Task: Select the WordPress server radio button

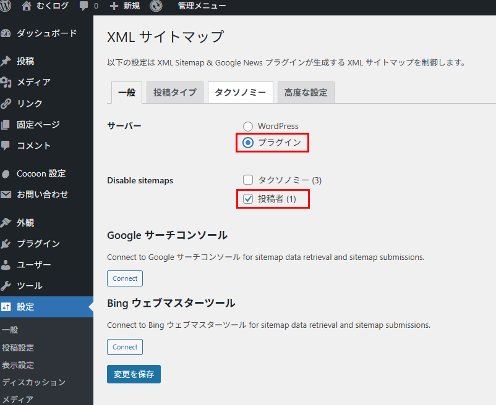Action: [248, 126]
